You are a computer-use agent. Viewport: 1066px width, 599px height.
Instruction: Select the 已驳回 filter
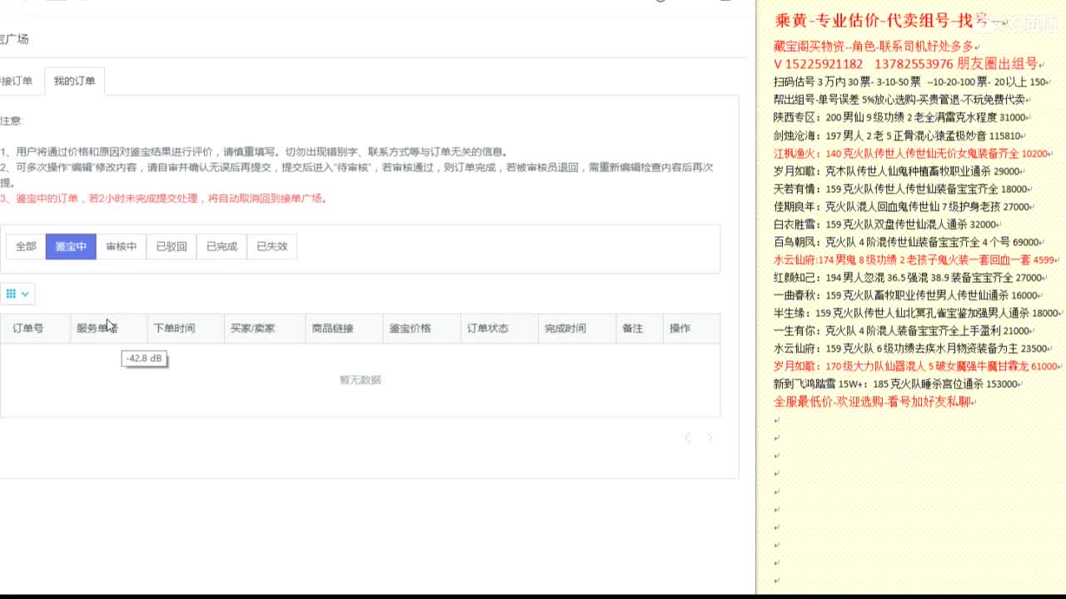[172, 246]
